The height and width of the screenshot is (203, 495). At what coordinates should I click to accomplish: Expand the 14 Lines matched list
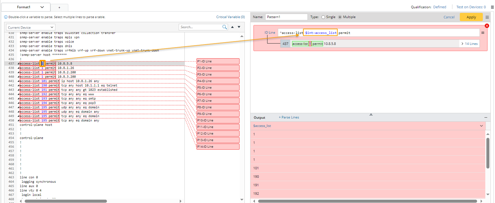coord(469,44)
